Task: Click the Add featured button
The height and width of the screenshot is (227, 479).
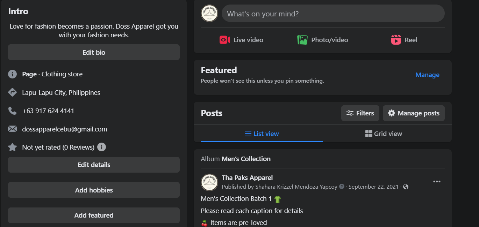Action: [x=94, y=215]
